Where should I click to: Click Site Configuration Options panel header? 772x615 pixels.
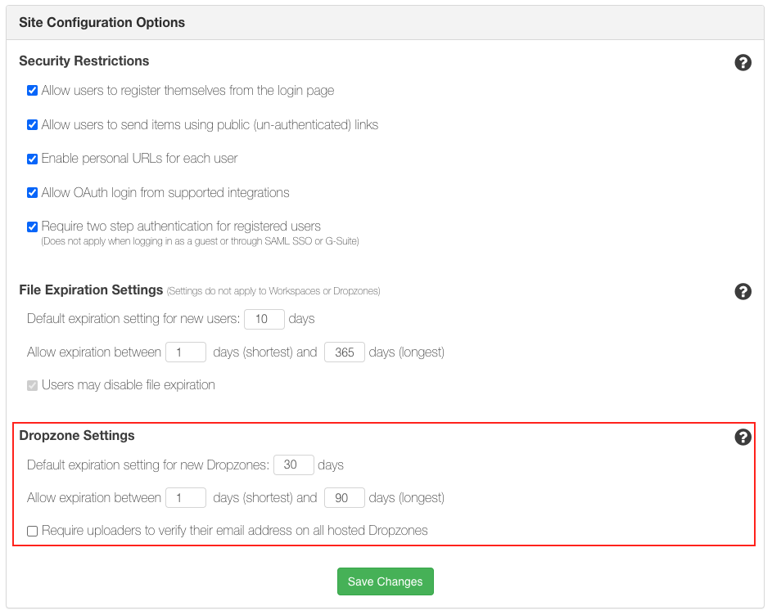(102, 23)
